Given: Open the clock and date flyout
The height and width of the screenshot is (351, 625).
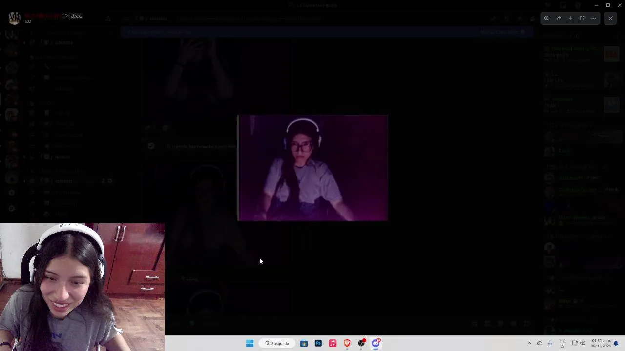Looking at the screenshot, I should point(601,343).
